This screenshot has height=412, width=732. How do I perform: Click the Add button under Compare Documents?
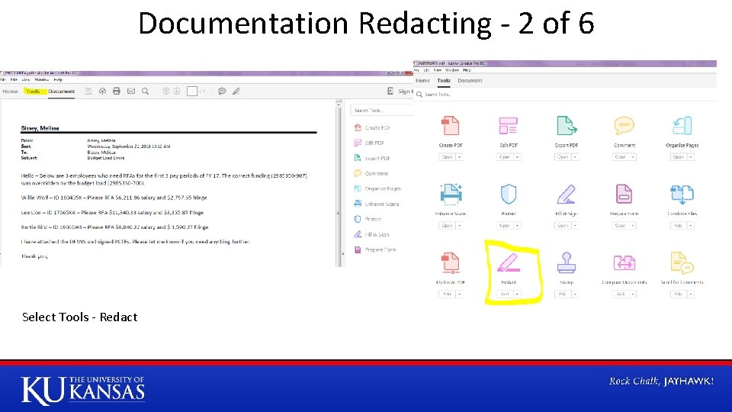point(621,294)
